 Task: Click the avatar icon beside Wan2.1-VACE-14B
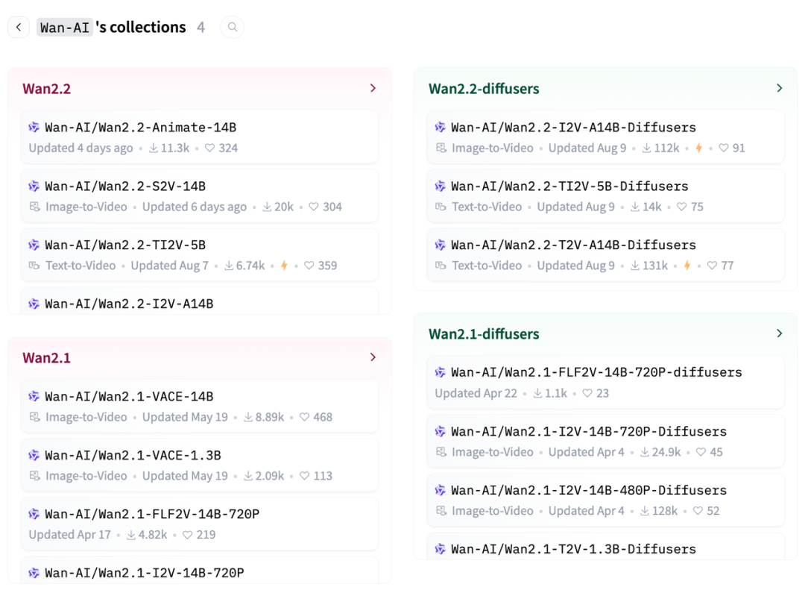click(x=34, y=396)
